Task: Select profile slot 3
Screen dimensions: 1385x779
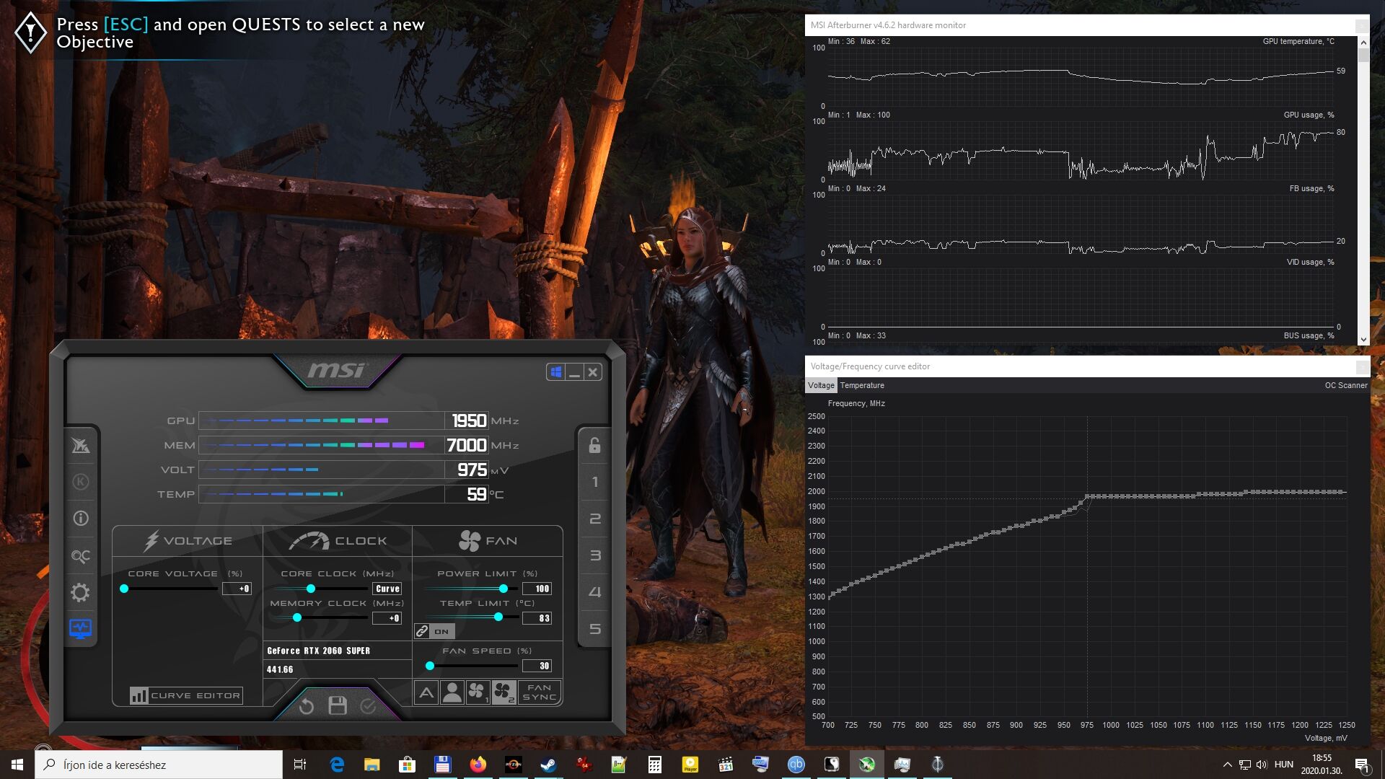Action: point(594,555)
